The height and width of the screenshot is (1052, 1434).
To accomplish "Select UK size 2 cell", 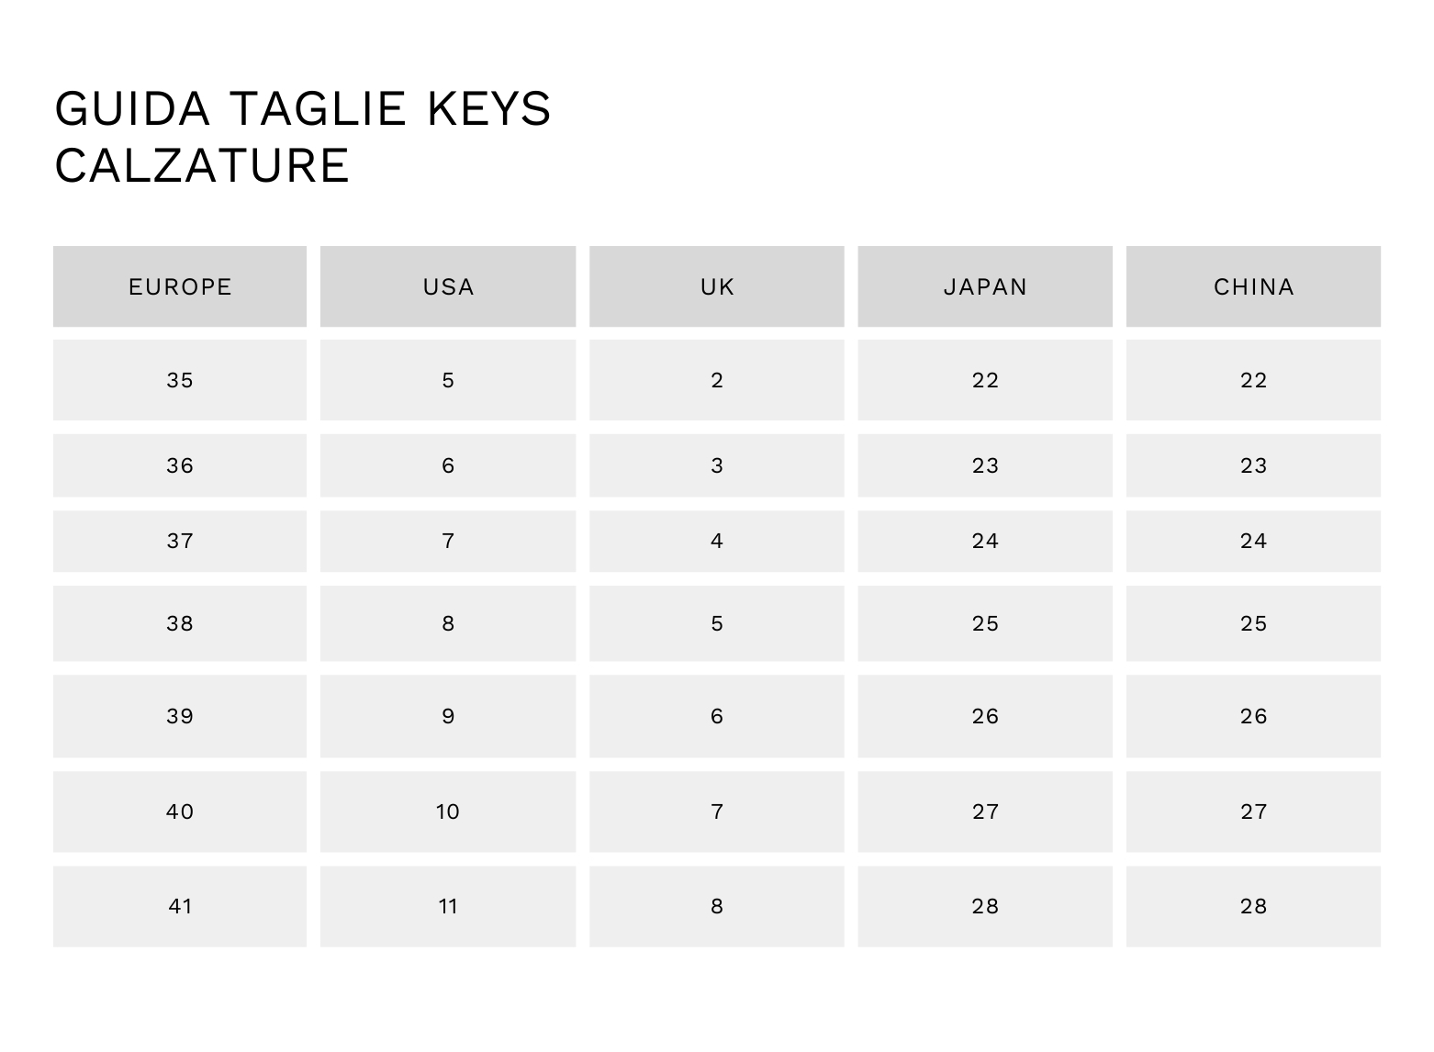I will point(717,380).
